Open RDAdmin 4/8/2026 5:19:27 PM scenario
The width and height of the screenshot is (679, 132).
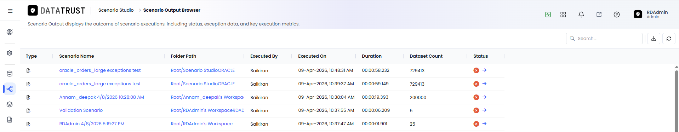point(92,124)
